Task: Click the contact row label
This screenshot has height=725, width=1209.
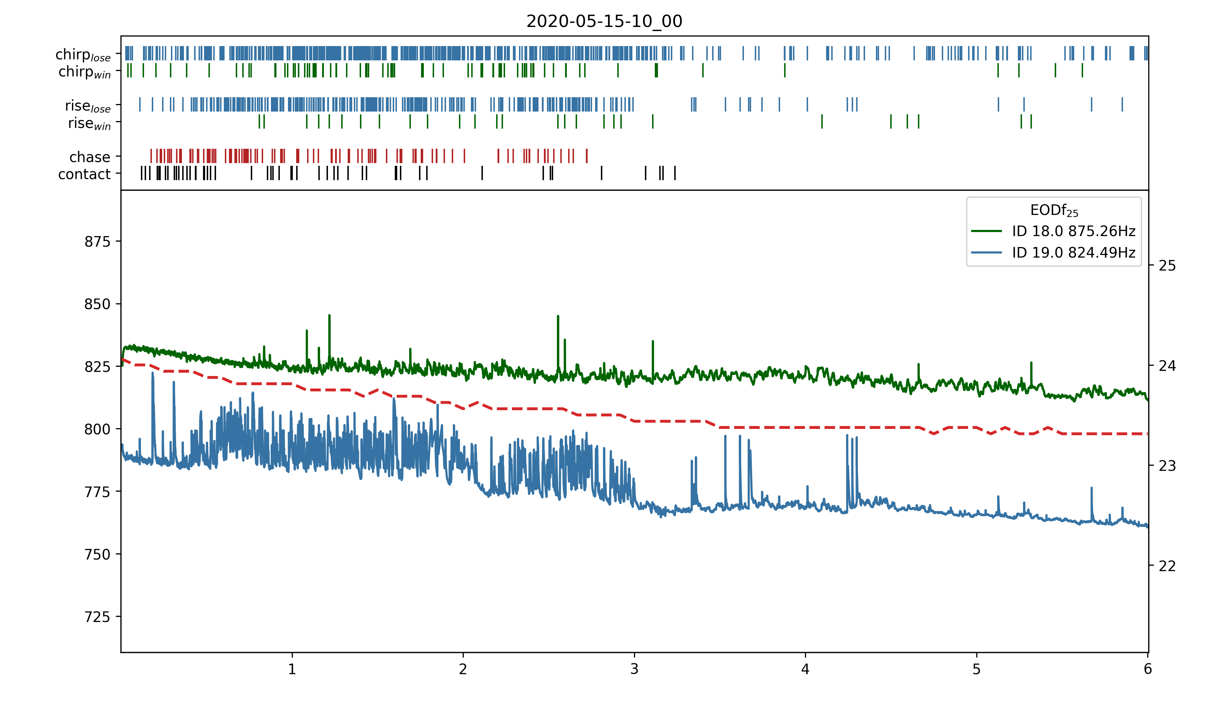Action: [x=84, y=174]
